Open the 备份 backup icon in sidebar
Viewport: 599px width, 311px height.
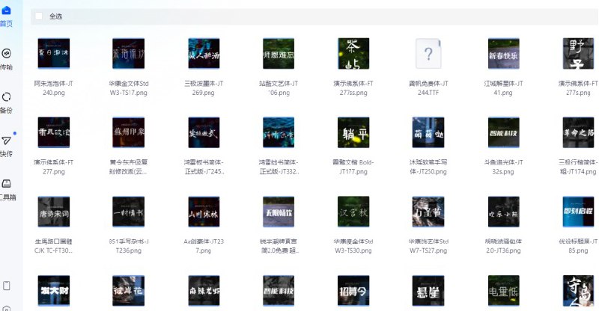(7, 97)
